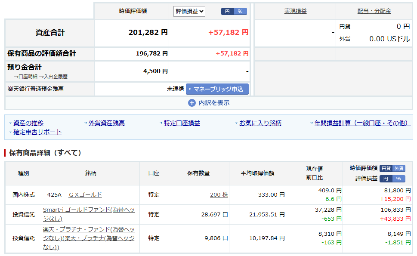417x256 pixels.
Task: Toggle 時価評価額 to 円貨 in holdings table
Action: click(x=386, y=169)
